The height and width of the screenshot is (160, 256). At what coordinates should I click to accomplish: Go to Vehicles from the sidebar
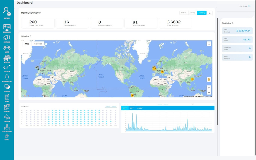(7, 59)
